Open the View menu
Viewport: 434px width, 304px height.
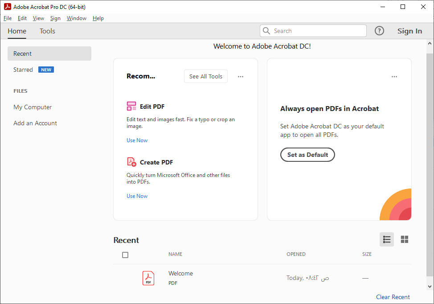pos(38,18)
